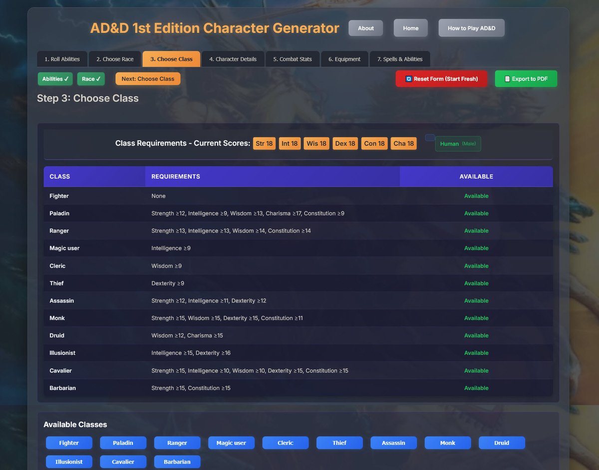599x470 pixels.
Task: Select the Magic user table row name
Action: coord(64,248)
